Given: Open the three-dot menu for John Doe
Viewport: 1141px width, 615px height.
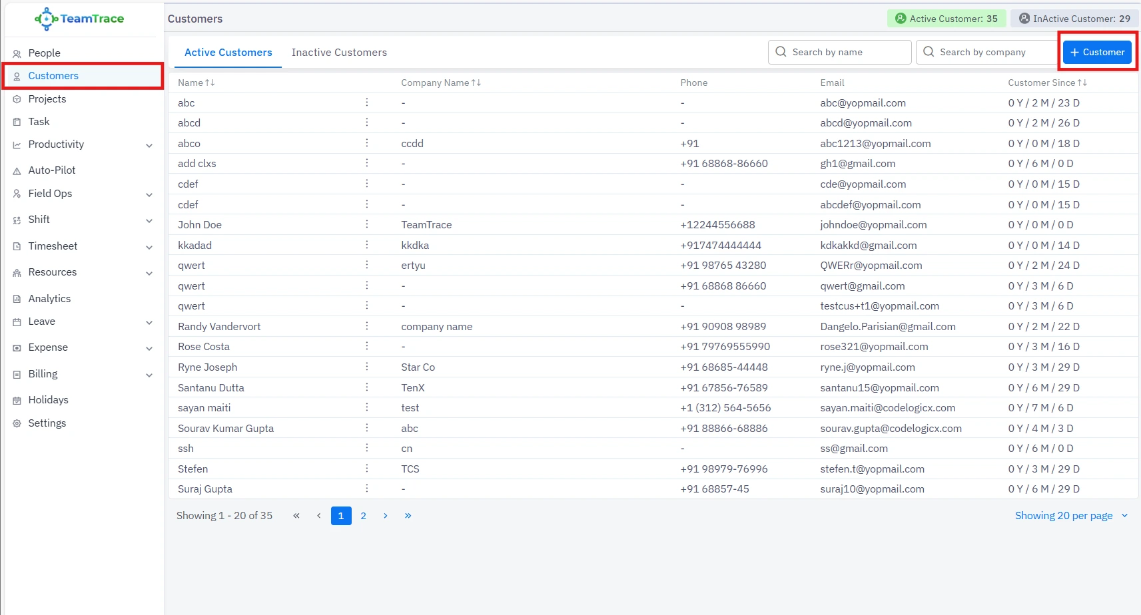Looking at the screenshot, I should [x=366, y=224].
